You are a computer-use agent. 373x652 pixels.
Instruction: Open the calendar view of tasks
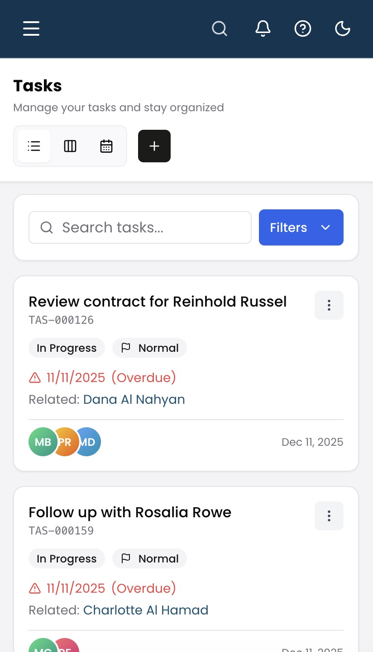click(106, 146)
